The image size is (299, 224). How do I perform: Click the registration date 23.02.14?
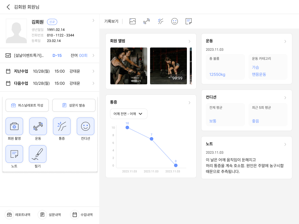click(x=54, y=41)
